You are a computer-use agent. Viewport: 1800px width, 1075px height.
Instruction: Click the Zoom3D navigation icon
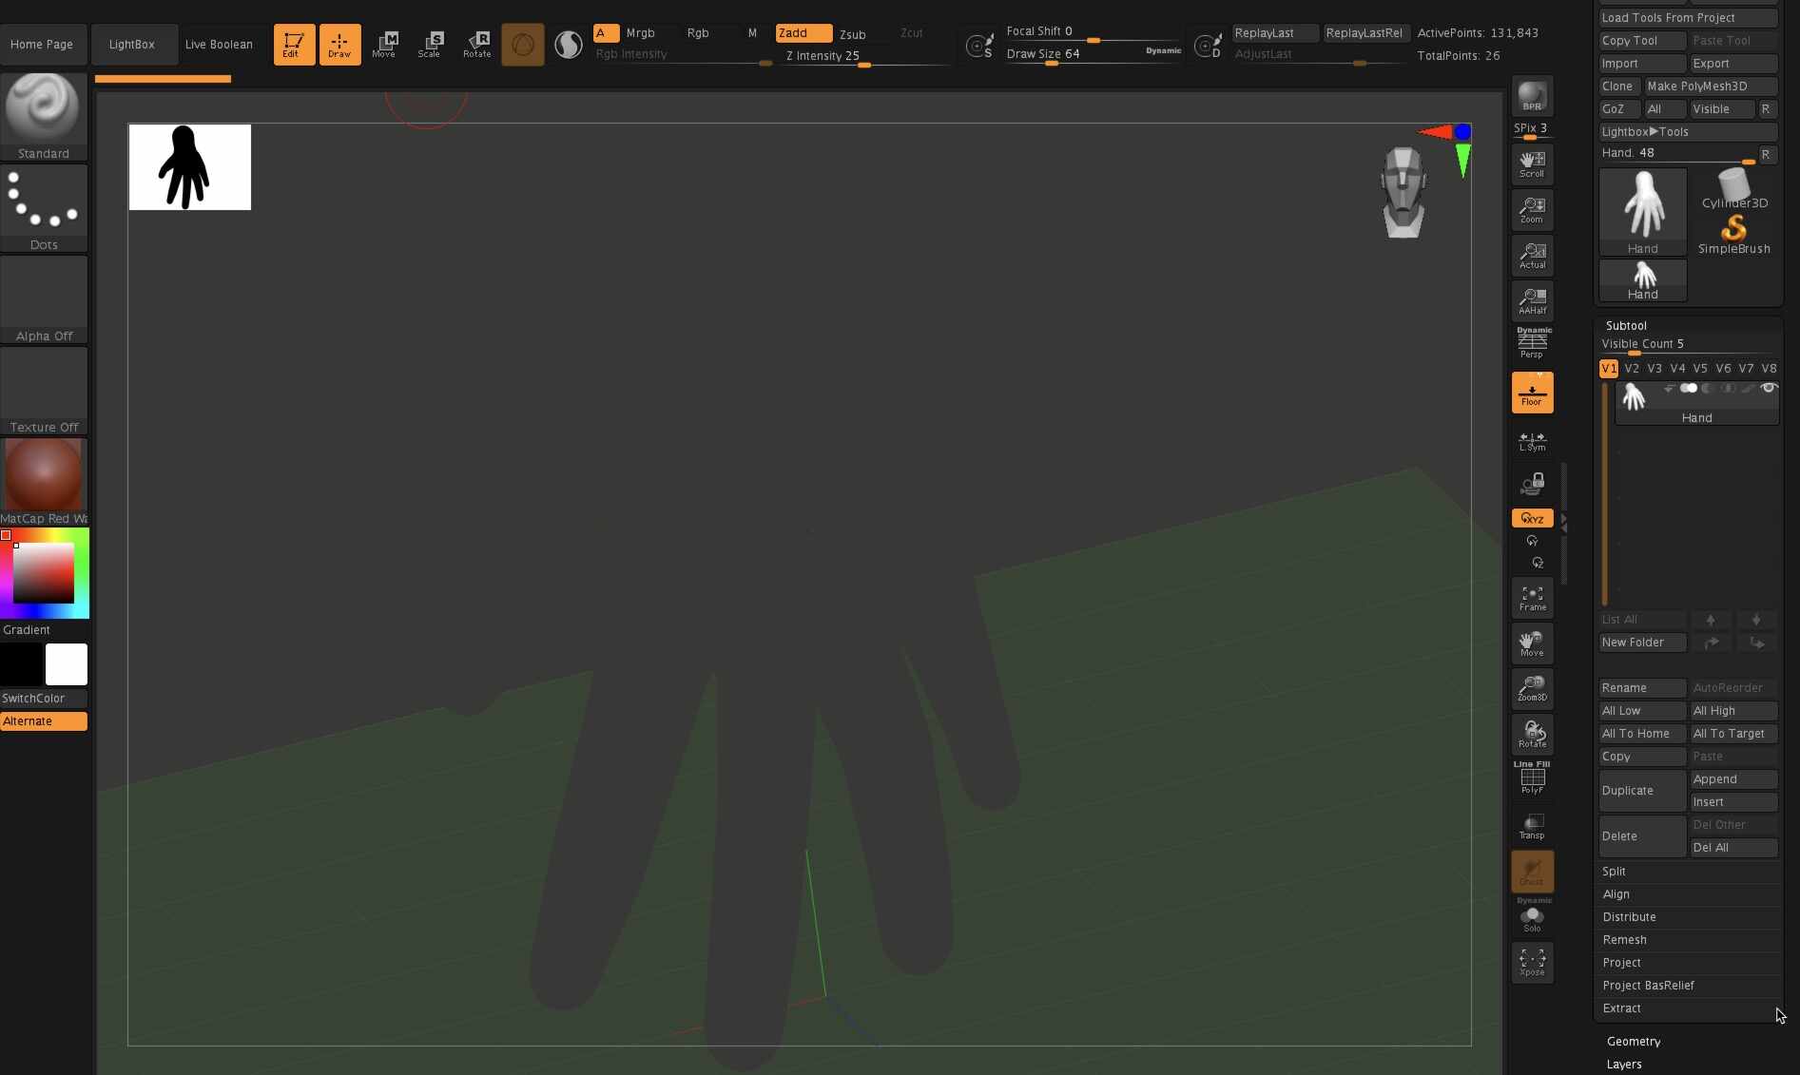click(x=1532, y=689)
